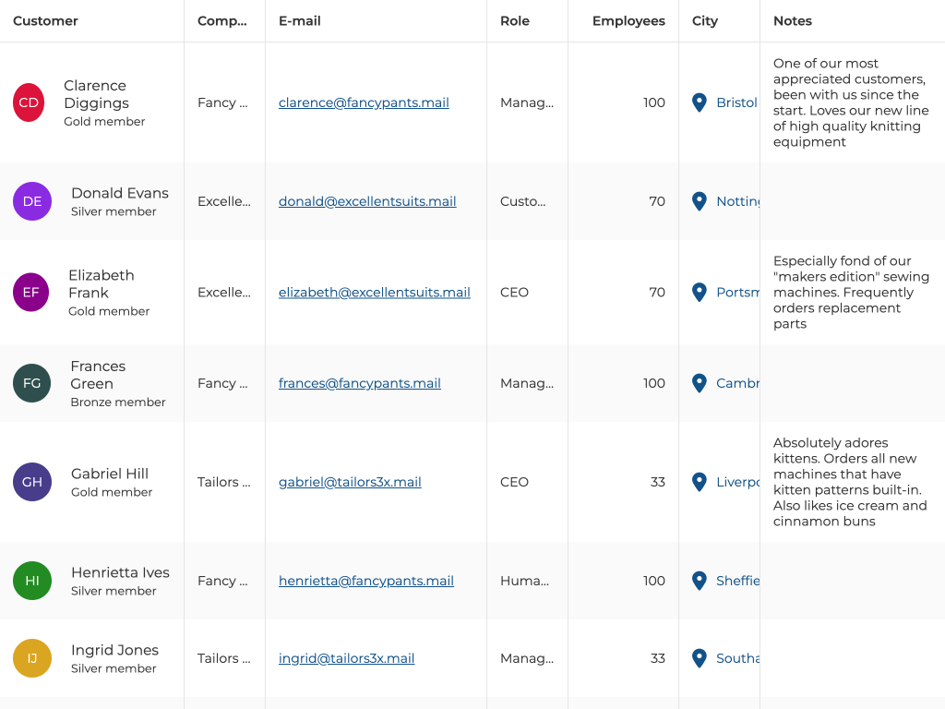
Task: Open elizabeth@excellentsuits.mail email link
Action: [375, 293]
